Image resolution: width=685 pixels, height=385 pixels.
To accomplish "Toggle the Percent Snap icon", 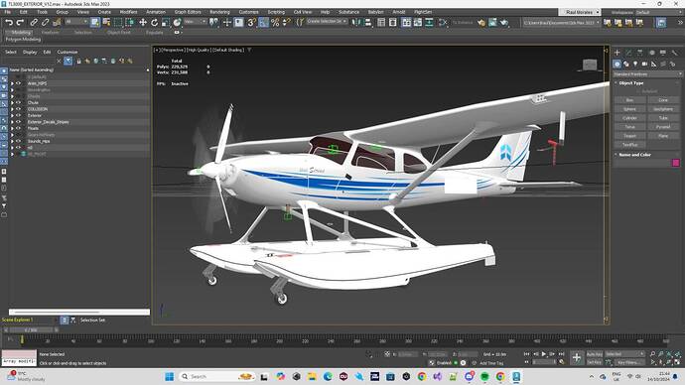I will coord(275,22).
